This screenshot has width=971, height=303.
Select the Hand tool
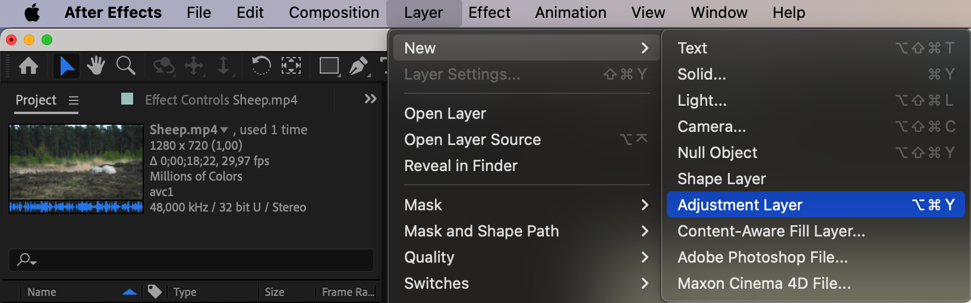point(96,65)
